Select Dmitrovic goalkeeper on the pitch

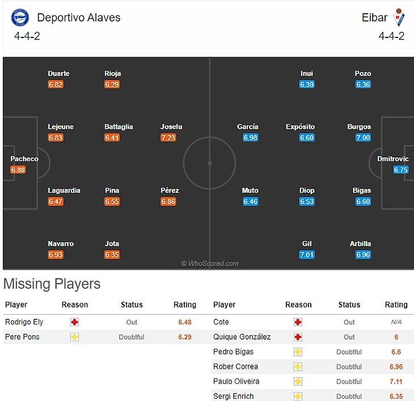pos(393,159)
